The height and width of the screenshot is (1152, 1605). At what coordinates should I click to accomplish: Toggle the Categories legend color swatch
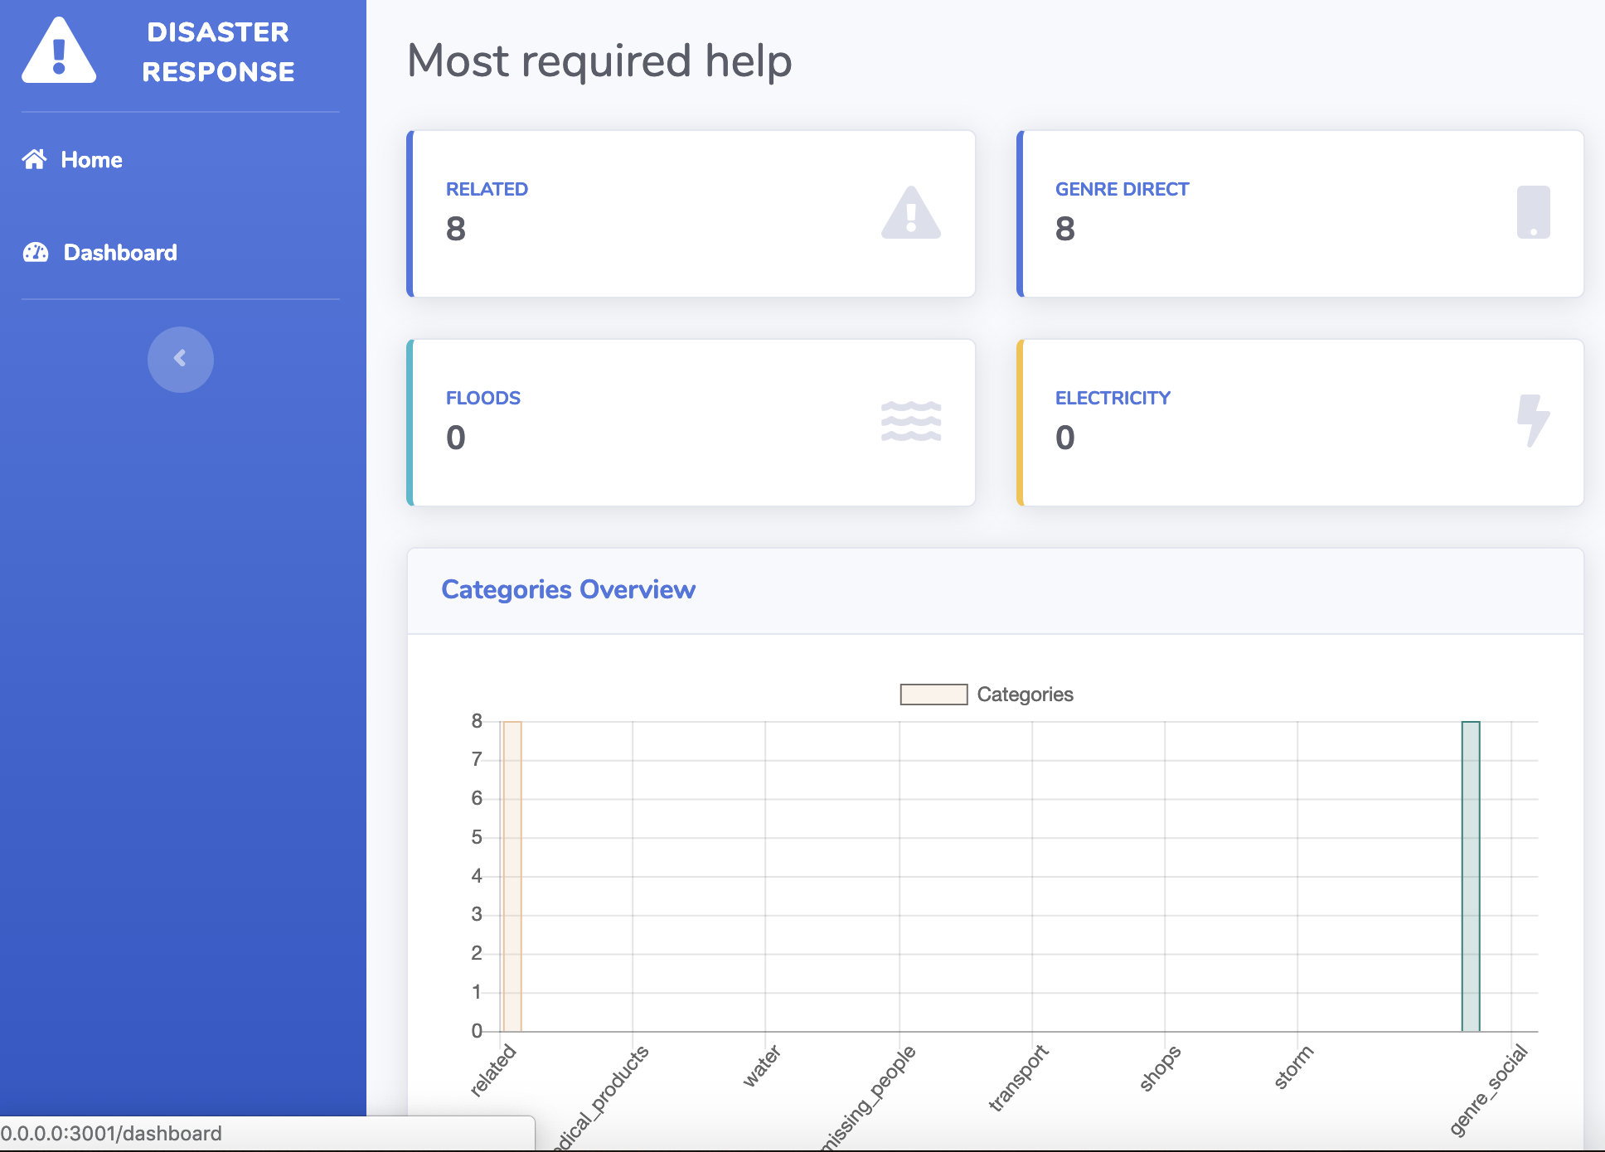933,695
